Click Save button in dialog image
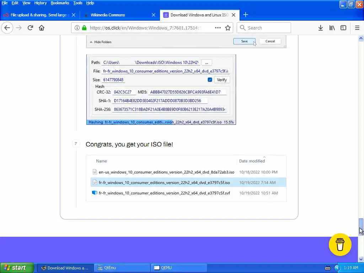This screenshot has height=273, width=364. [244, 41]
